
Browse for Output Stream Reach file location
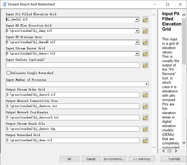tap(145, 129)
